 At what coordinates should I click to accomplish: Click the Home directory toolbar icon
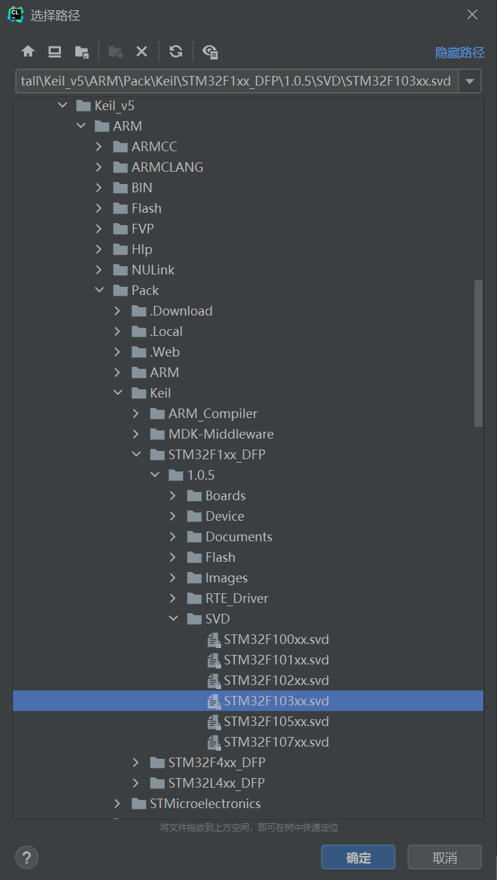coord(28,52)
